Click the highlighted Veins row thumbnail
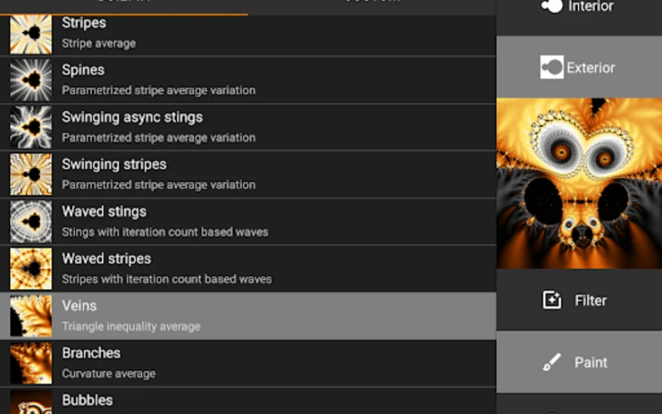 pos(31,316)
